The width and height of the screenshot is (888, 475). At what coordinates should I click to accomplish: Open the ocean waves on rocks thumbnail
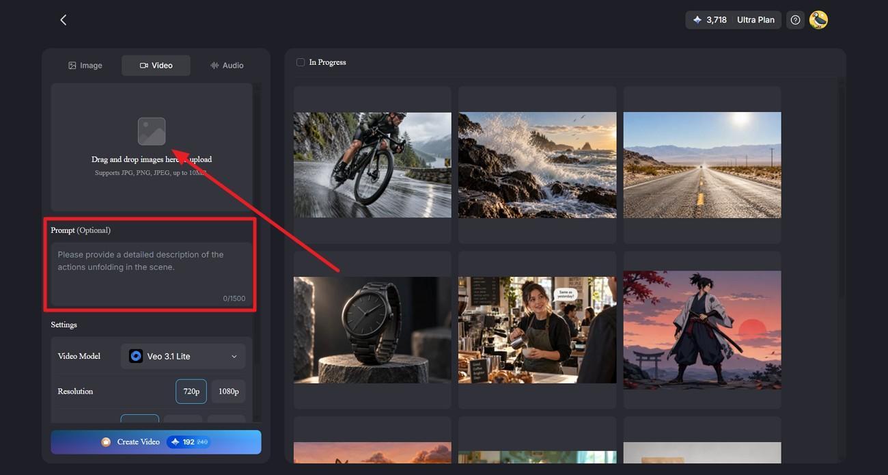click(537, 165)
